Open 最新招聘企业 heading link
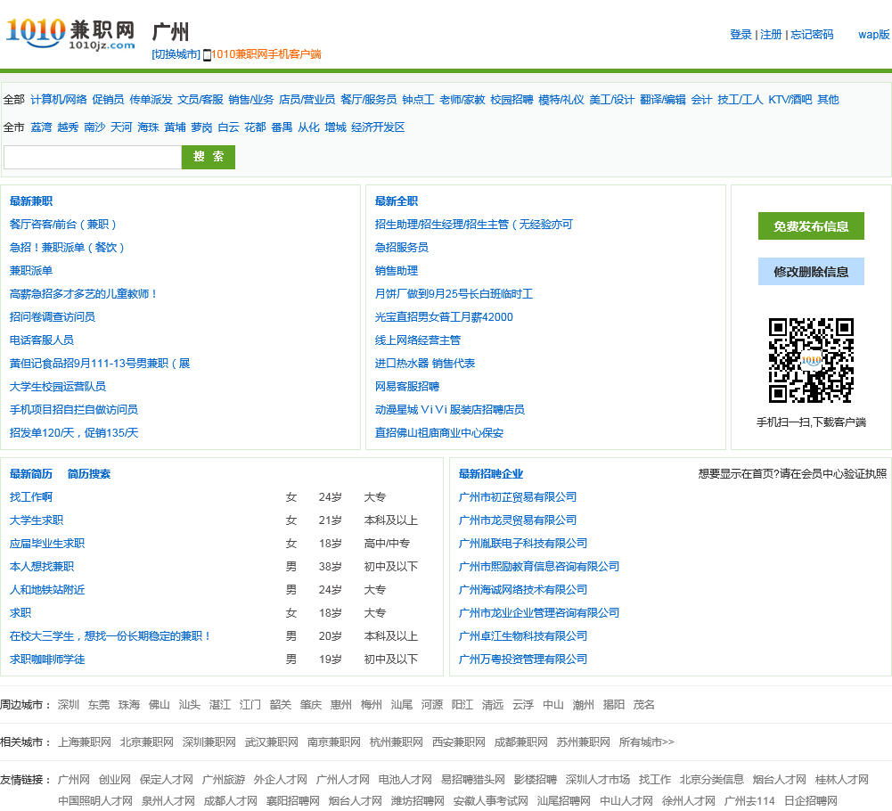This screenshot has height=811, width=892. tap(491, 473)
